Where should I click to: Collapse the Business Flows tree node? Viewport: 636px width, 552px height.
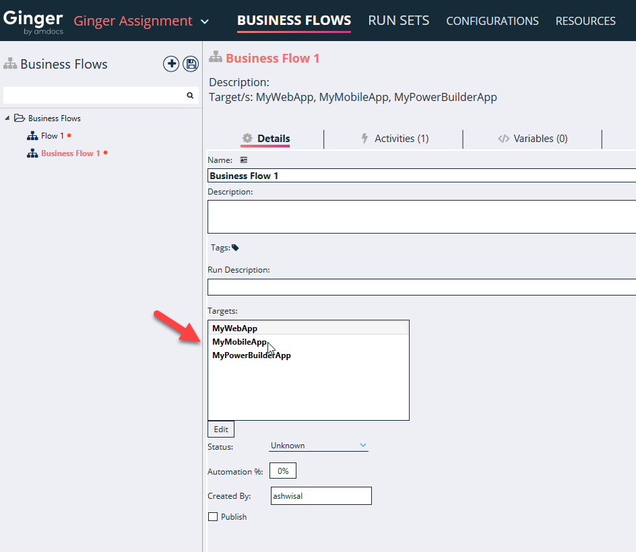pyautogui.click(x=7, y=118)
